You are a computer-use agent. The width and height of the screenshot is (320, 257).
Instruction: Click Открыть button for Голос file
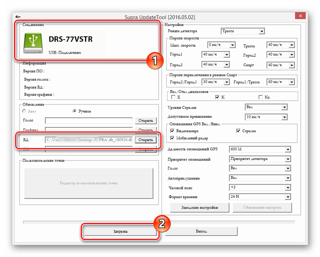tap(146, 121)
